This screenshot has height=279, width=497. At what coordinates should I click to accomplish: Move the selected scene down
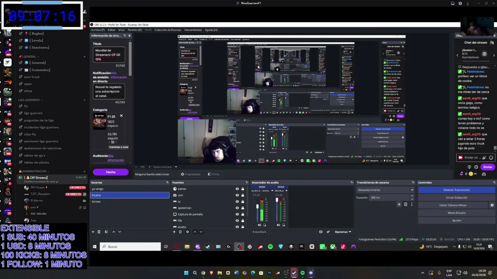[120, 232]
